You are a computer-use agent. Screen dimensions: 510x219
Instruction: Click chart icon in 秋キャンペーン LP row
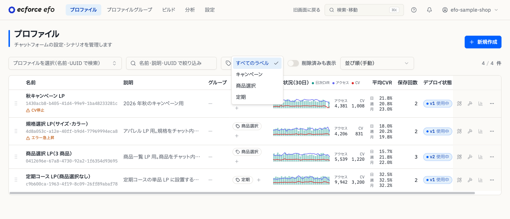pyautogui.click(x=481, y=103)
